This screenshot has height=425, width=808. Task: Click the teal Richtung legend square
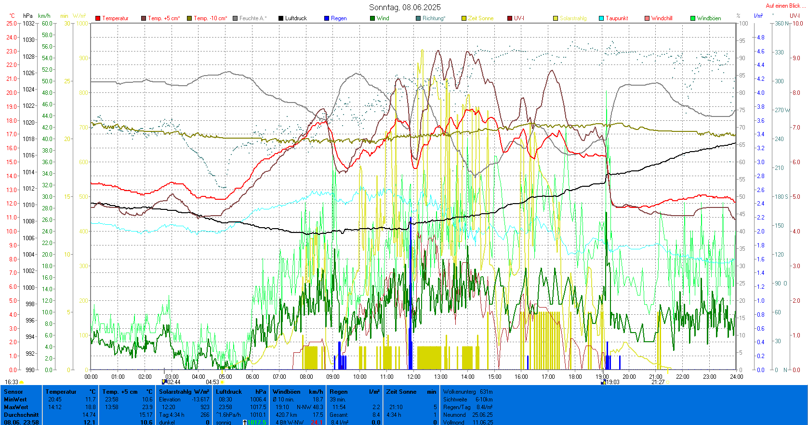click(418, 18)
